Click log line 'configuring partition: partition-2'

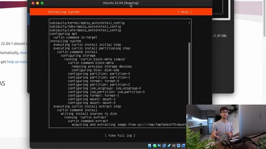pyautogui.click(x=99, y=84)
